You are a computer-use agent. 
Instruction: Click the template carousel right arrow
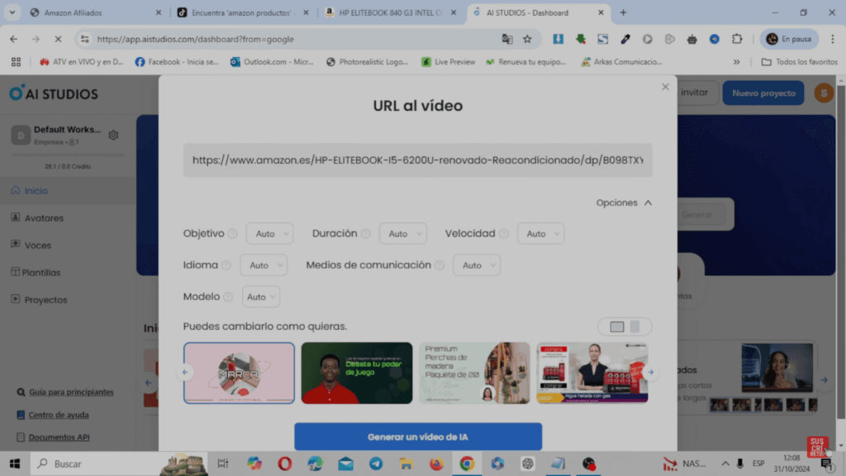click(652, 374)
